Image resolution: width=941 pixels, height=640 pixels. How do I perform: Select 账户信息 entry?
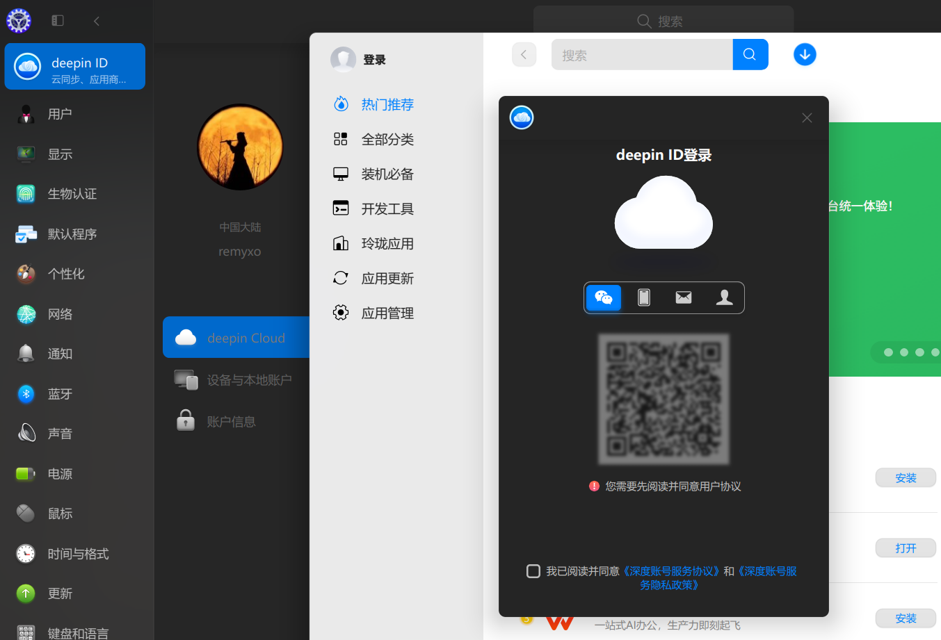(x=236, y=421)
